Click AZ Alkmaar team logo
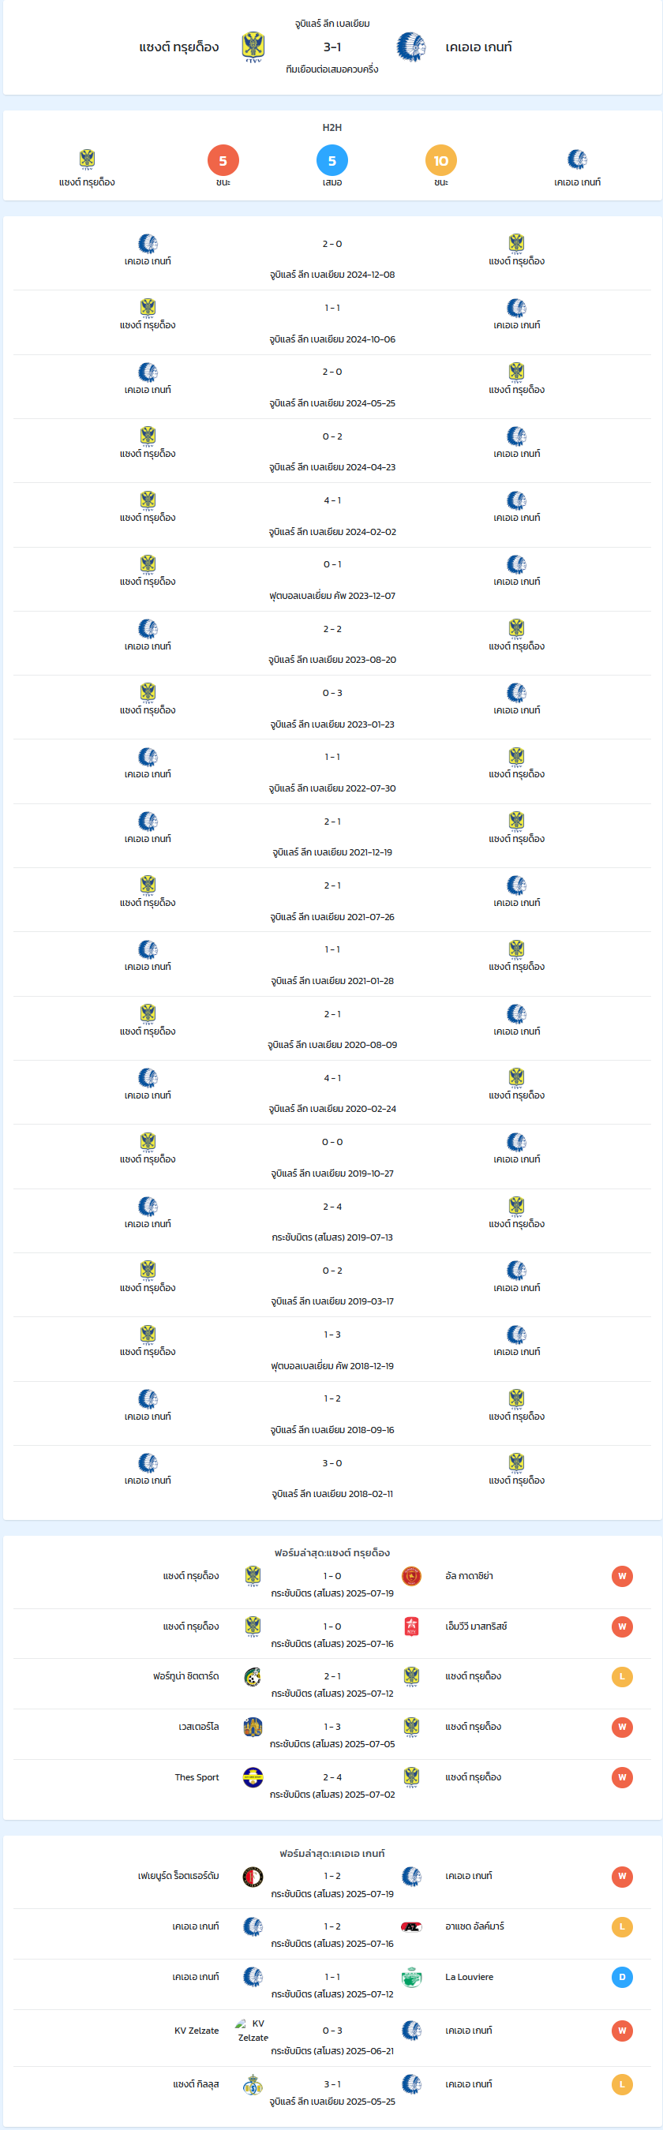This screenshot has width=663, height=2130. [412, 1927]
